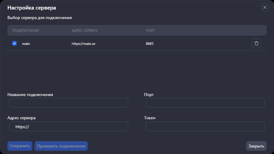274x154 pixels.
Task: Select the Адрес сервера field with https://
Action: [69, 126]
